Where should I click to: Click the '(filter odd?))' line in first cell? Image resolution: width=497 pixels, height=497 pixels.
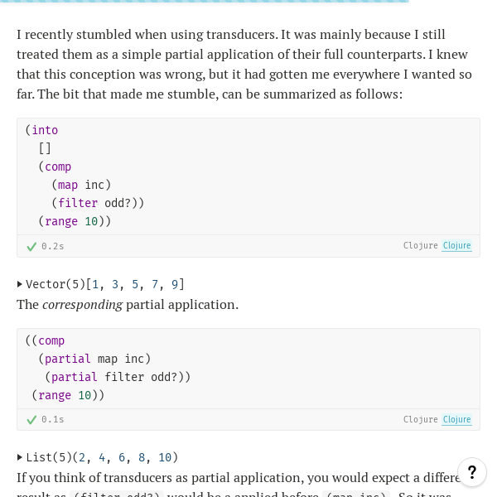pos(98,203)
